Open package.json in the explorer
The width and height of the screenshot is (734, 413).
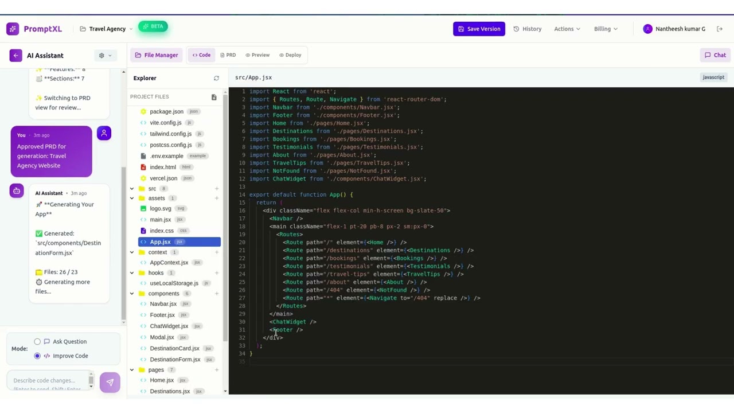pyautogui.click(x=166, y=111)
